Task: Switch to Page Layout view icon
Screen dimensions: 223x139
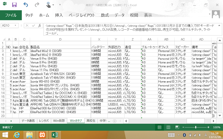Action: 168,127
